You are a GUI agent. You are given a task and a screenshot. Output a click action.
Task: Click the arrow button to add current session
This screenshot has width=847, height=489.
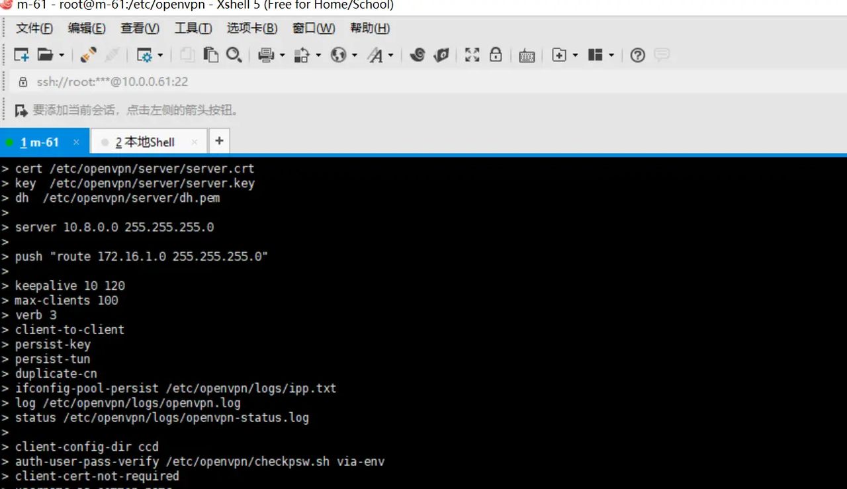(20, 109)
